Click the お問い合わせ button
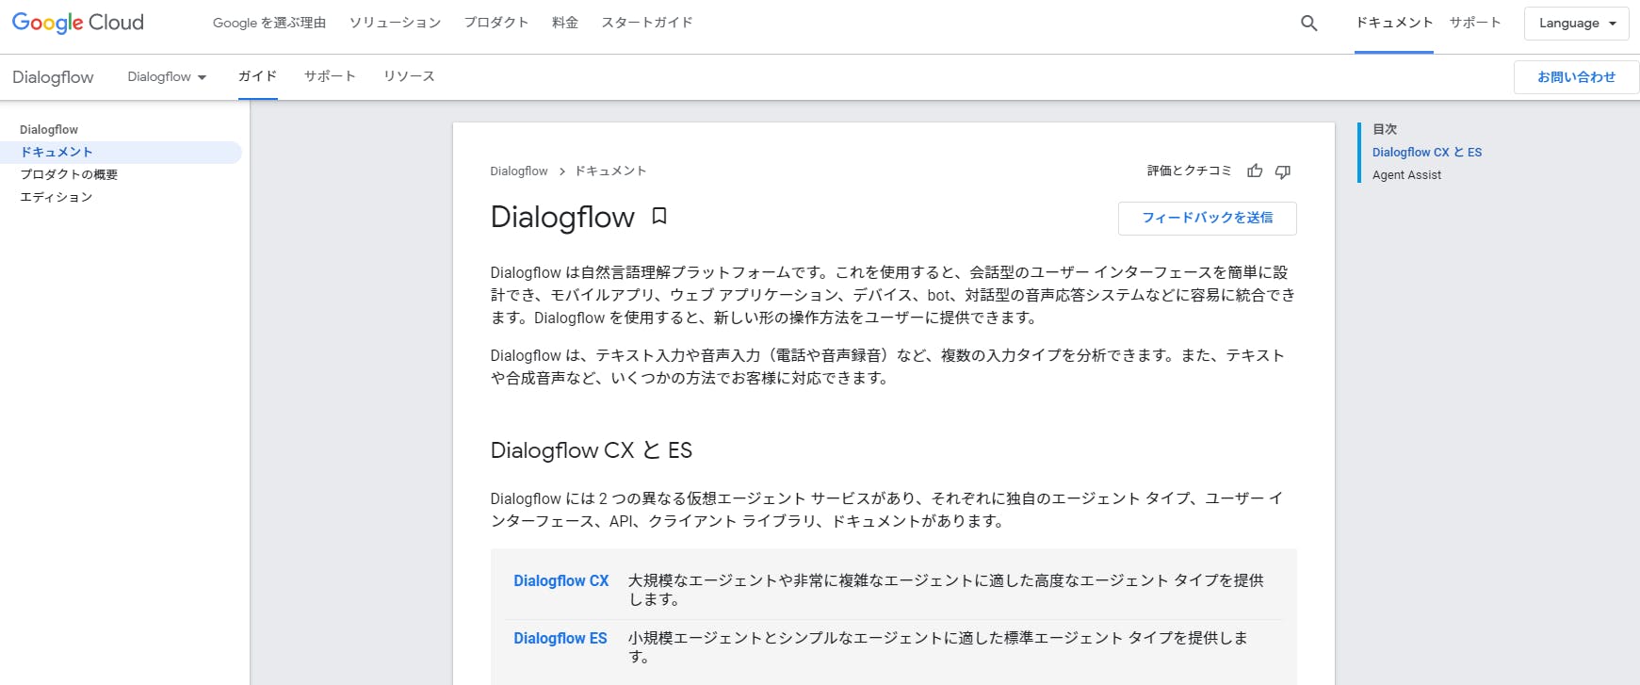 tap(1576, 77)
